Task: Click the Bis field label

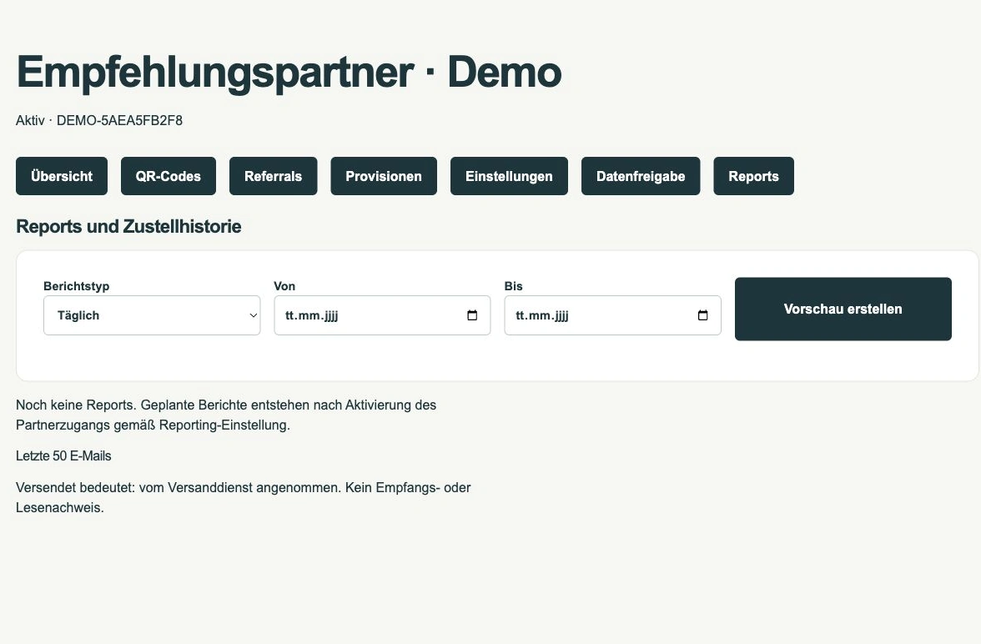Action: tap(513, 286)
